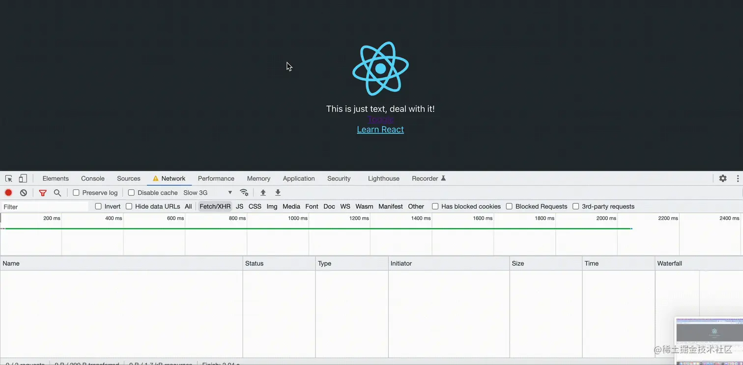Sort by Initiator column header
This screenshot has height=365, width=743.
[449, 263]
